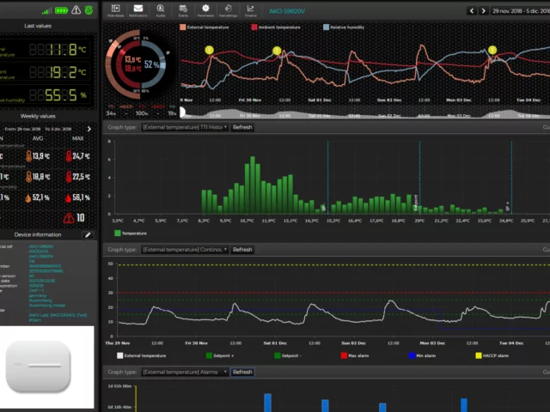Toggle Max alarm legend entry

tap(355, 355)
